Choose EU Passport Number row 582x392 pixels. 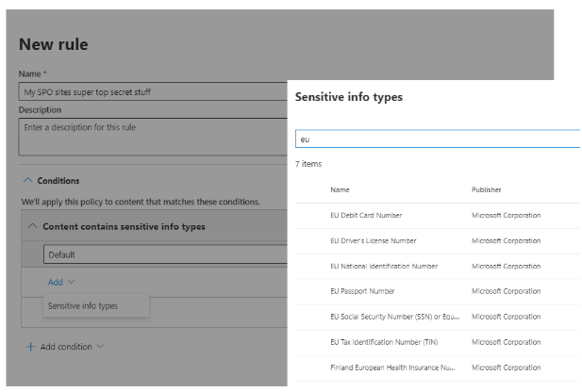362,291
